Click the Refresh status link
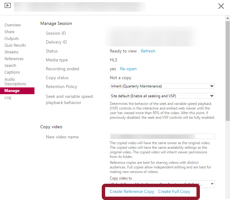 148,51
